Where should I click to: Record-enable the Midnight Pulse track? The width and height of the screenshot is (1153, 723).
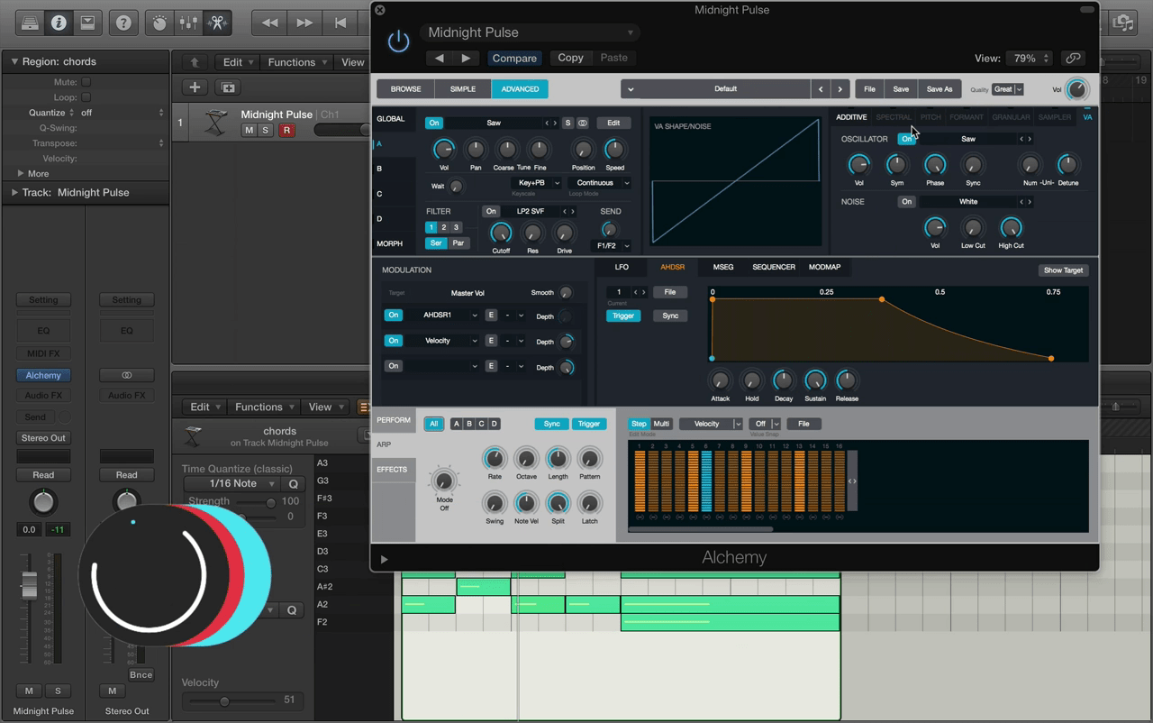[286, 131]
